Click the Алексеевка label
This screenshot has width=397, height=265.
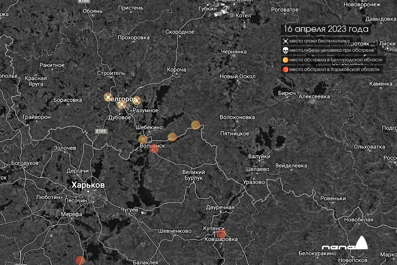[x=314, y=97]
